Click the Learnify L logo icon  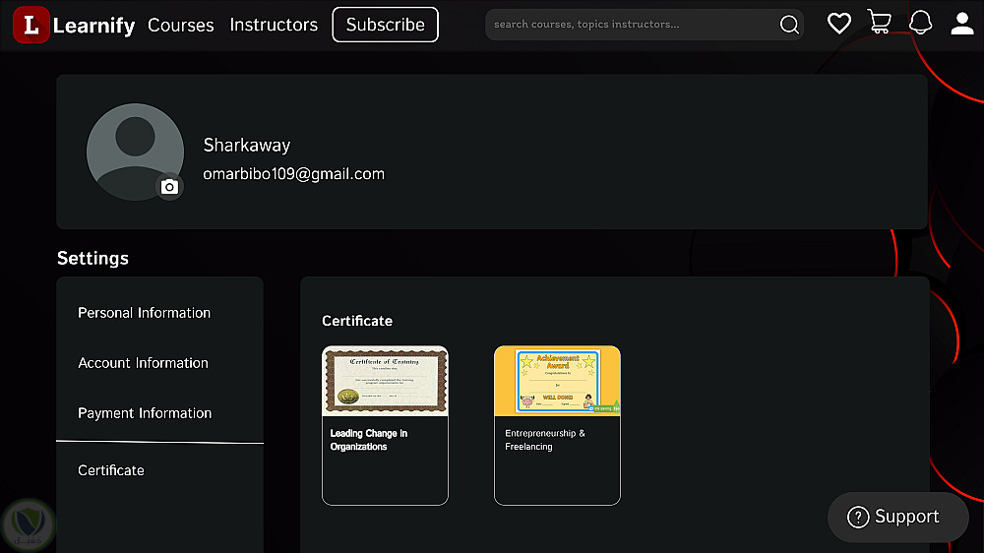pyautogui.click(x=31, y=26)
